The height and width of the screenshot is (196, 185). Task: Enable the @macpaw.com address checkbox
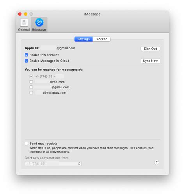(x=31, y=93)
